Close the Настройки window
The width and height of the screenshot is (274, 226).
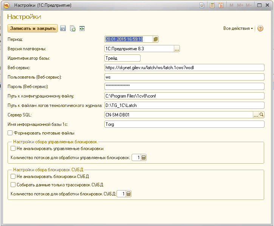tap(267, 5)
